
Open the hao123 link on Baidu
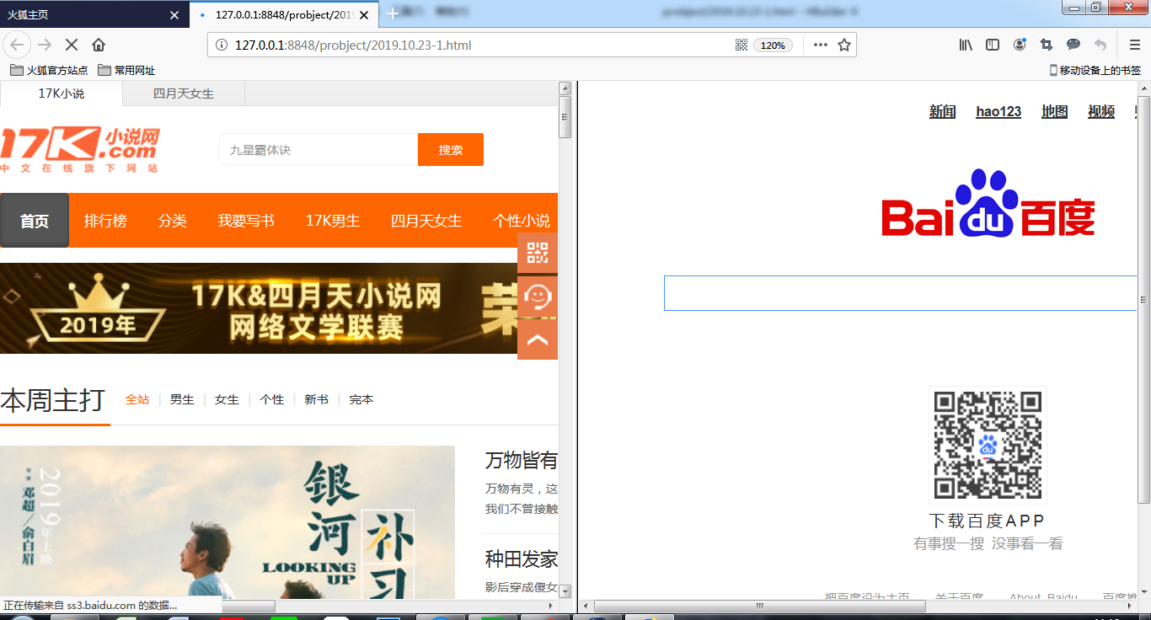coord(998,111)
